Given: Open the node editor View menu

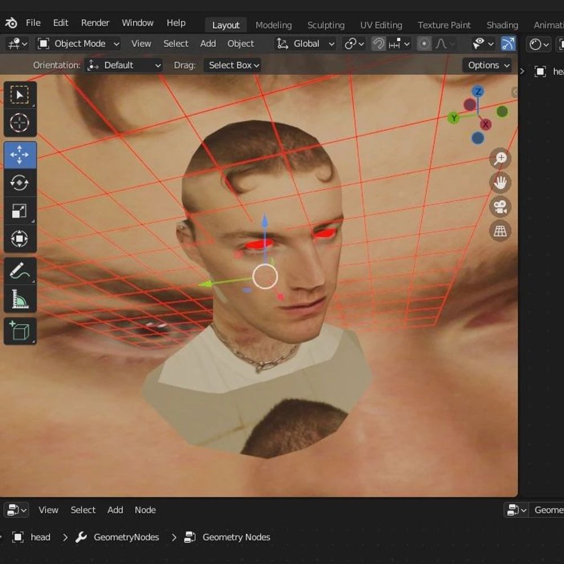Looking at the screenshot, I should 48,510.
